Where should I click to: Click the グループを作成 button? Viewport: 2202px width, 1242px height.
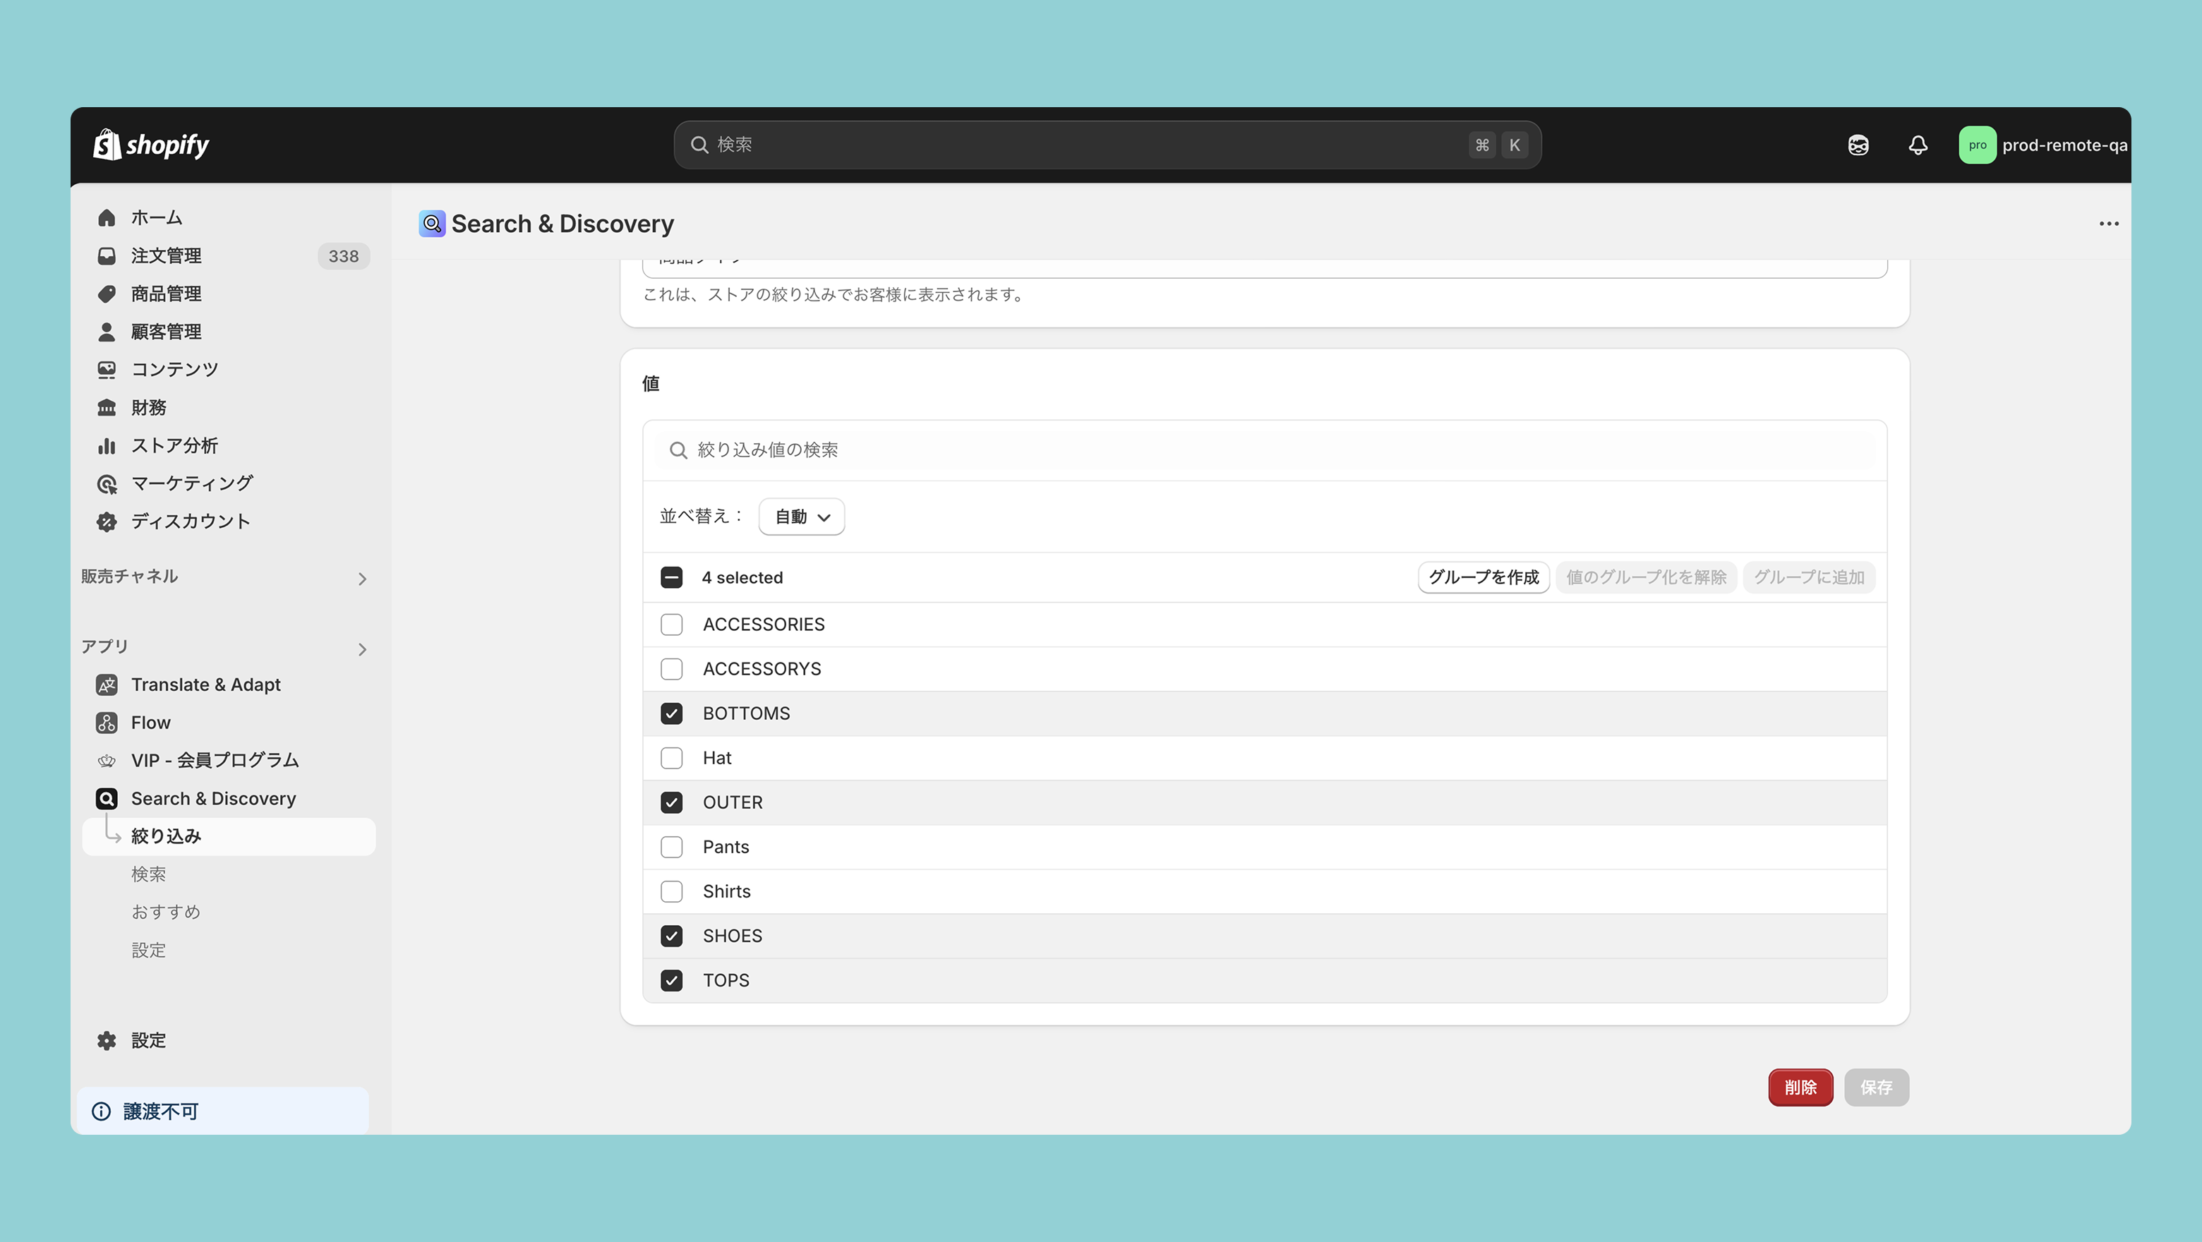click(x=1483, y=578)
